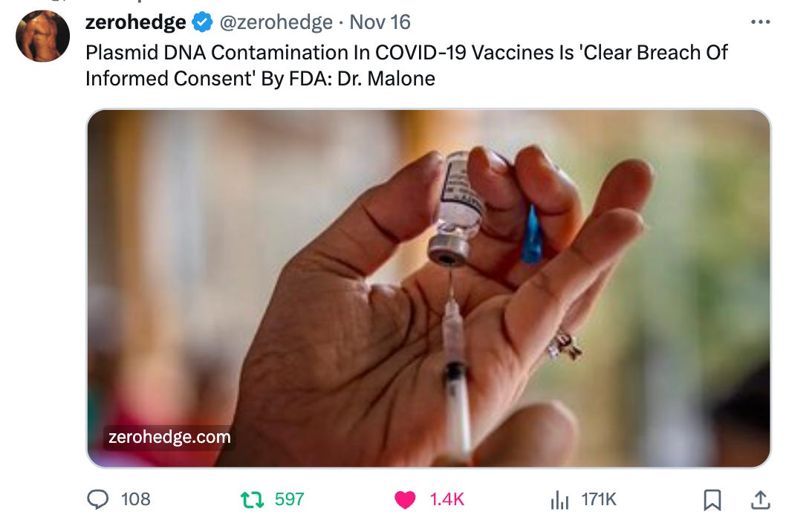The width and height of the screenshot is (789, 529).
Task: Click the 'Dr. Malone' headline text line
Action: click(260, 79)
